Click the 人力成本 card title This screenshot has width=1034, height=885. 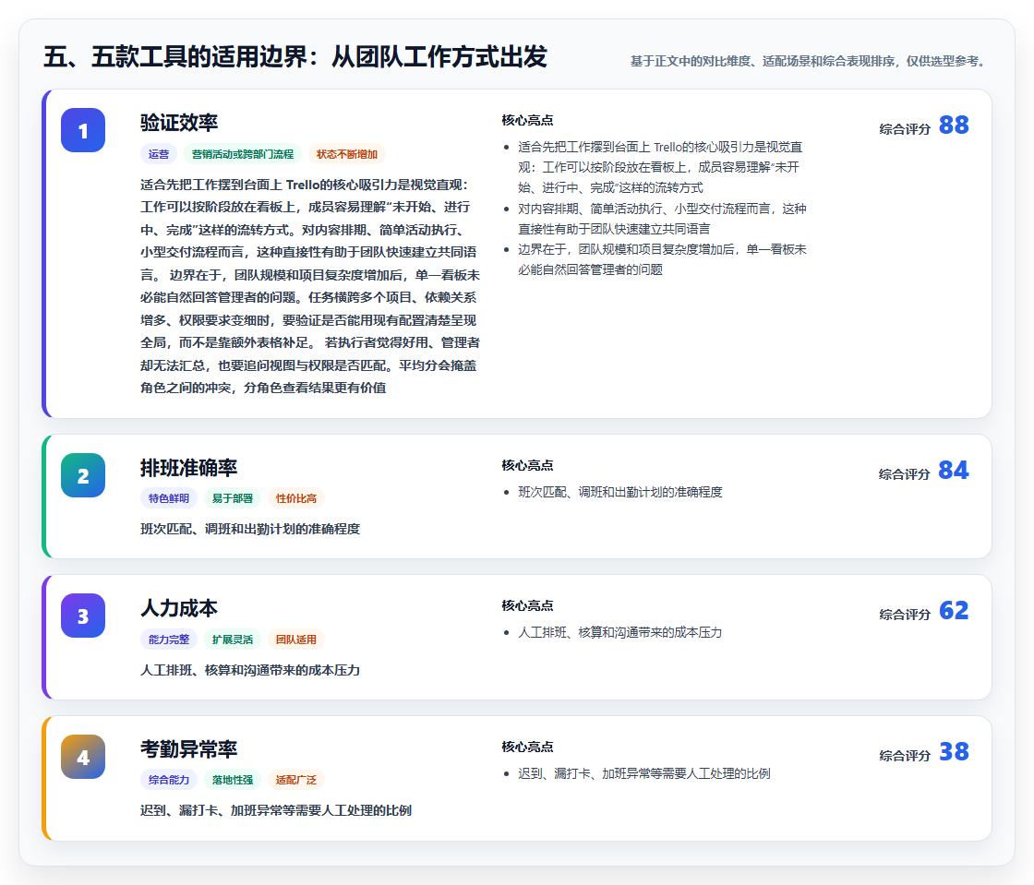(x=179, y=608)
